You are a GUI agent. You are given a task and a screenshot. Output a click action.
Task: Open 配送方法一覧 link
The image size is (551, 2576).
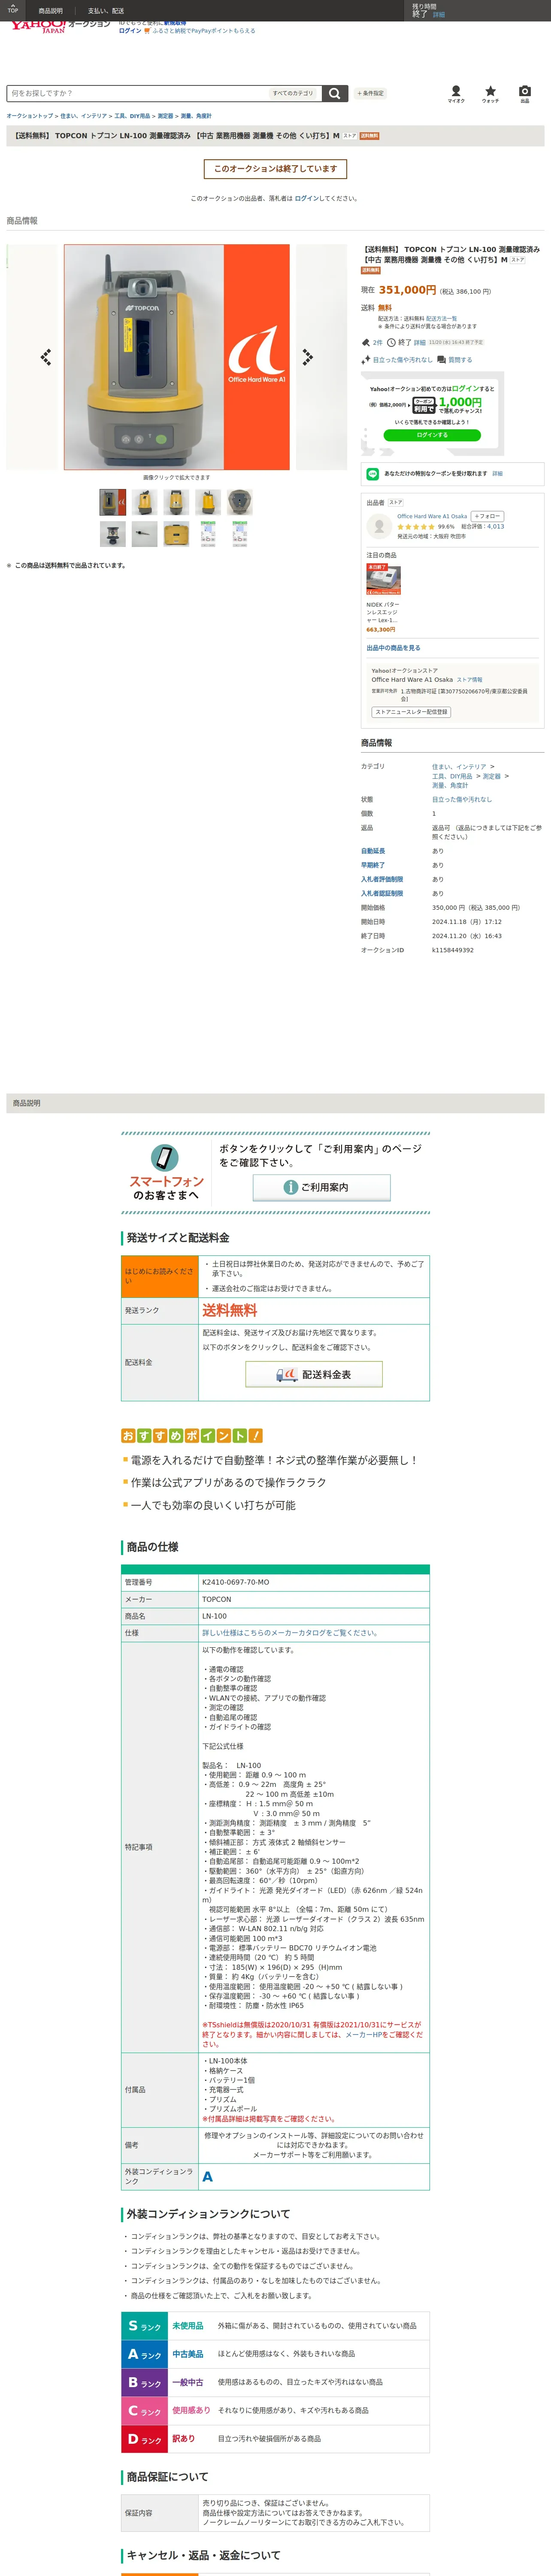(x=441, y=318)
